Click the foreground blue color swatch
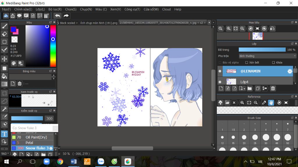This screenshot has height=167, width=298. [x=13, y=29]
